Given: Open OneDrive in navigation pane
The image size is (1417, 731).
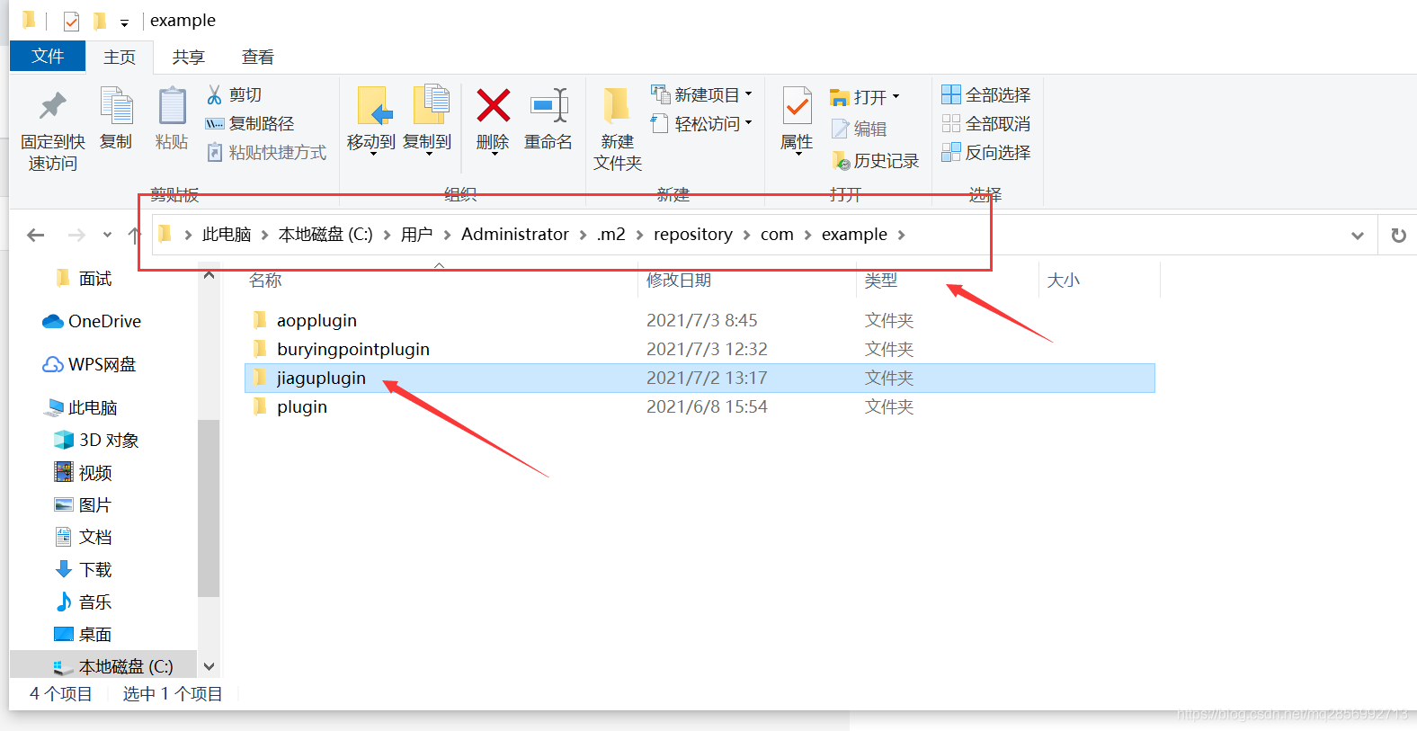Looking at the screenshot, I should 91,321.
